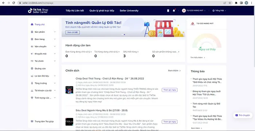The width and height of the screenshot is (255, 131).
Task: Open Chớp Deal Thời Trang campaign title
Action: point(110,78)
